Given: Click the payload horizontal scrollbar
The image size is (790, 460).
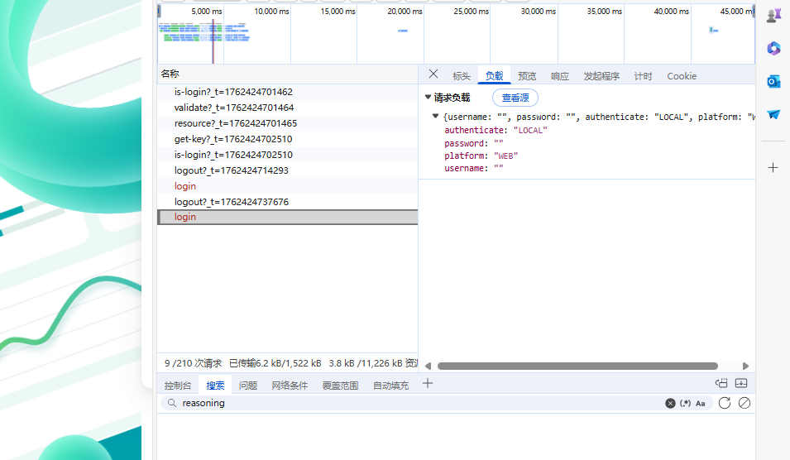Looking at the screenshot, I should click(577, 366).
